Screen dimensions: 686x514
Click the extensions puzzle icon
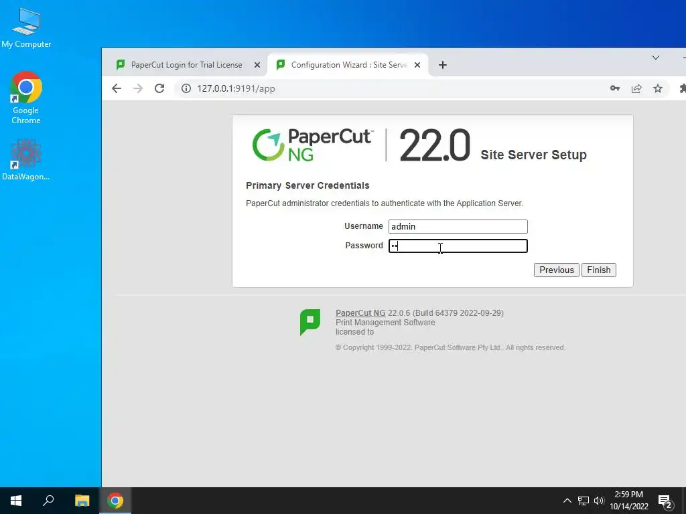coord(682,89)
